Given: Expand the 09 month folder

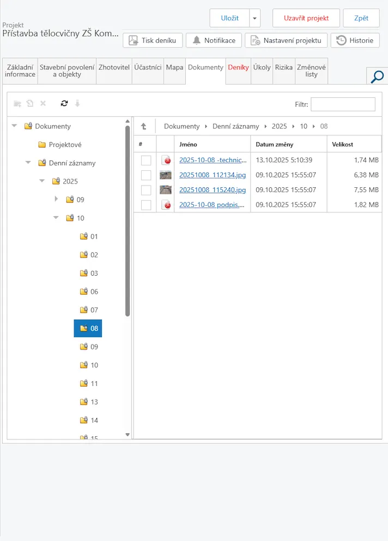Looking at the screenshot, I should [56, 199].
